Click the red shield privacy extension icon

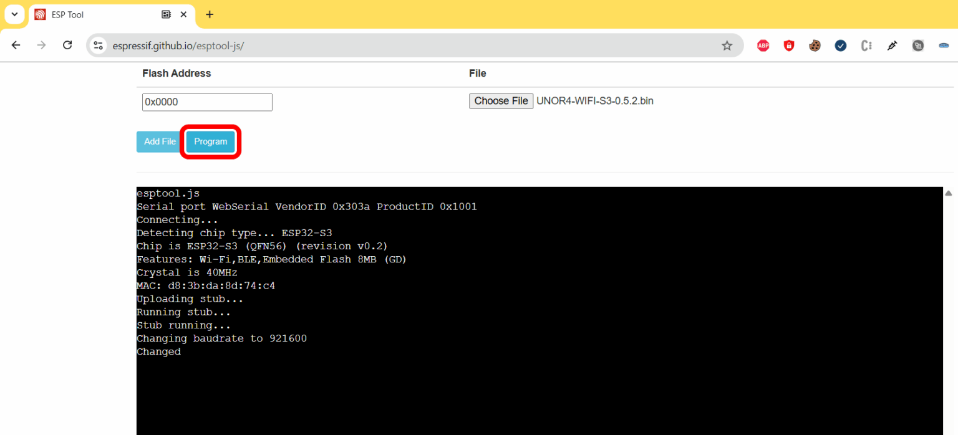788,45
